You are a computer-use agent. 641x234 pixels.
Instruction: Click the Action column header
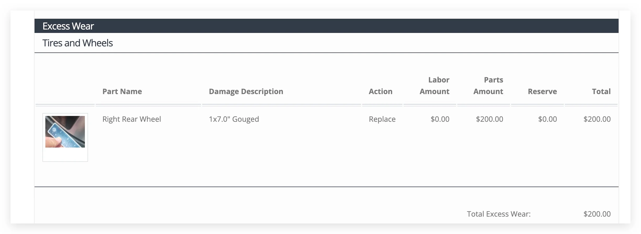380,91
